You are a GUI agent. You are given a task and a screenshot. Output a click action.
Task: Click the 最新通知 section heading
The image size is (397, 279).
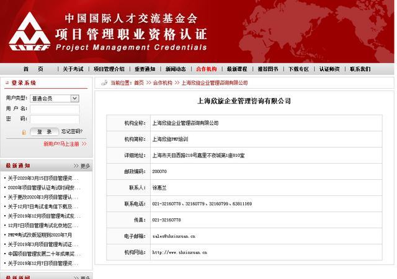tap(18, 166)
